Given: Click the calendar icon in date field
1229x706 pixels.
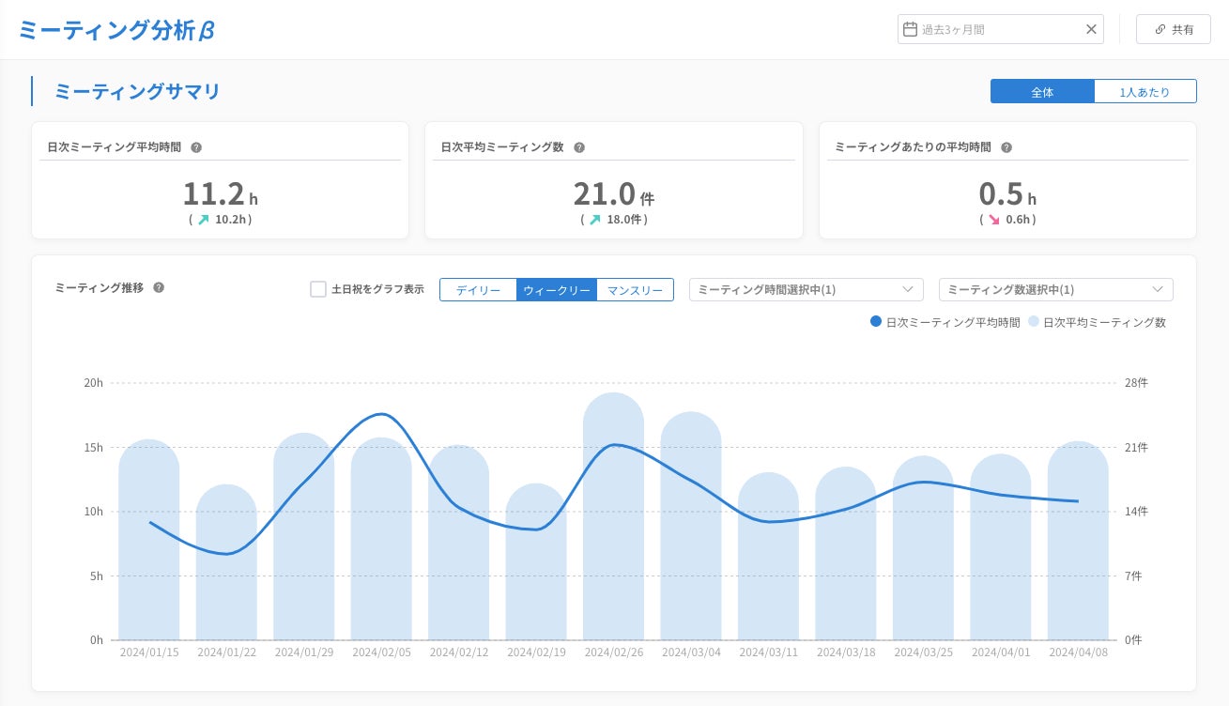Looking at the screenshot, I should [910, 29].
